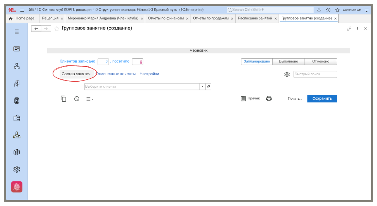Open the Печать dropdown menu
377x206 pixels.
295,99
